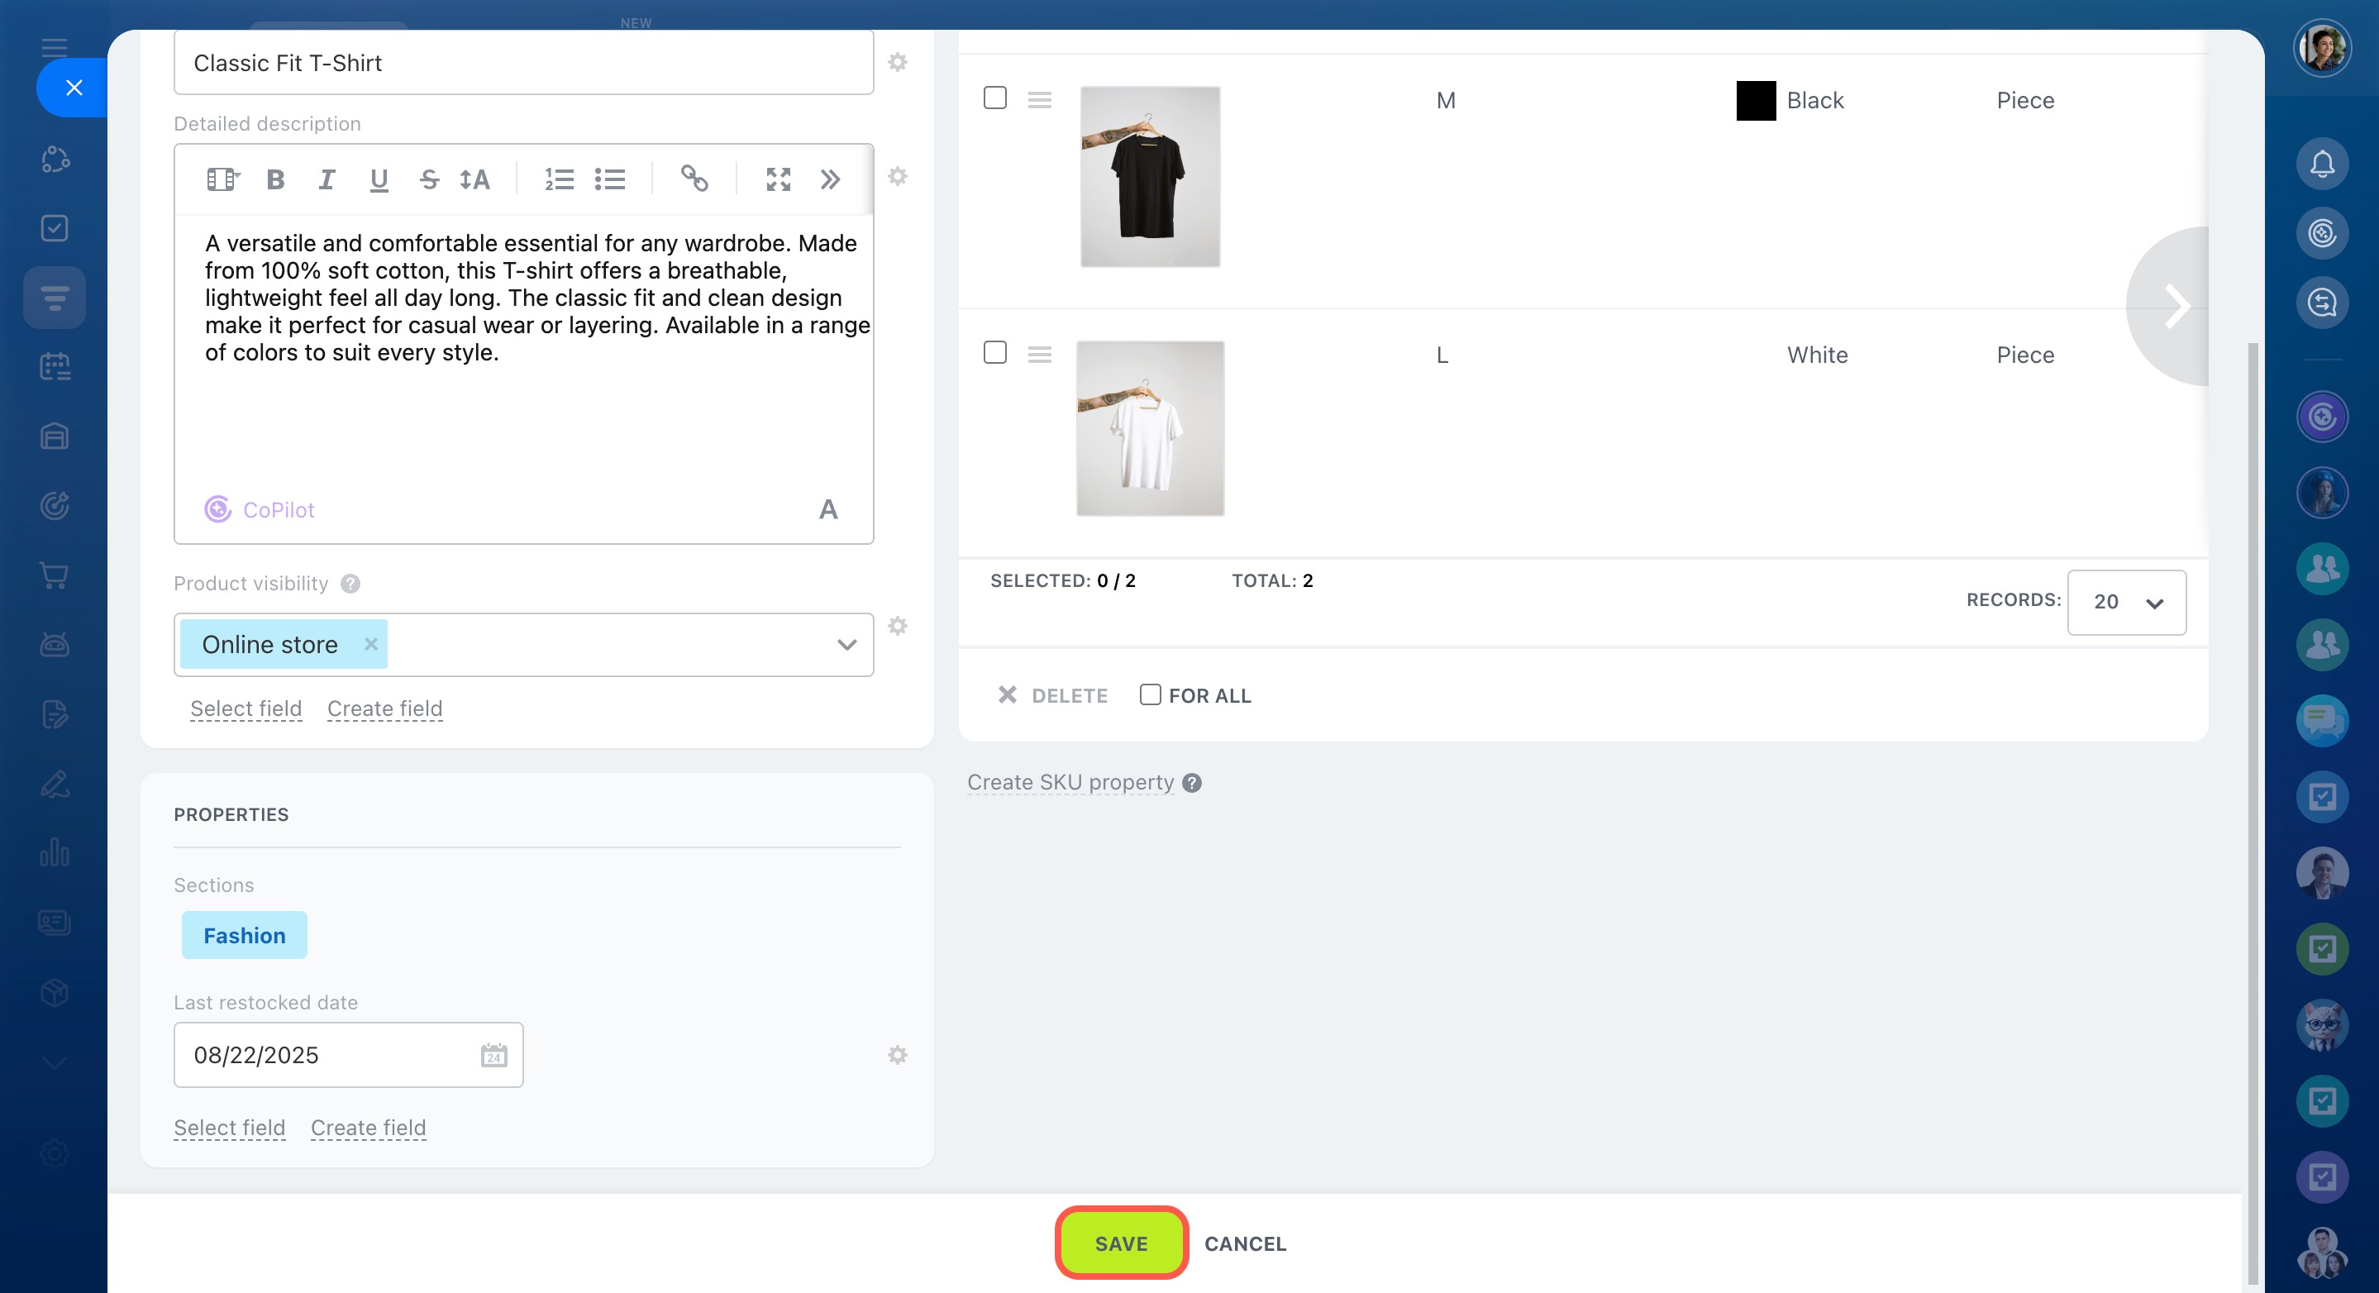Insert a numbered list in description
2379x1293 pixels.
(x=559, y=179)
